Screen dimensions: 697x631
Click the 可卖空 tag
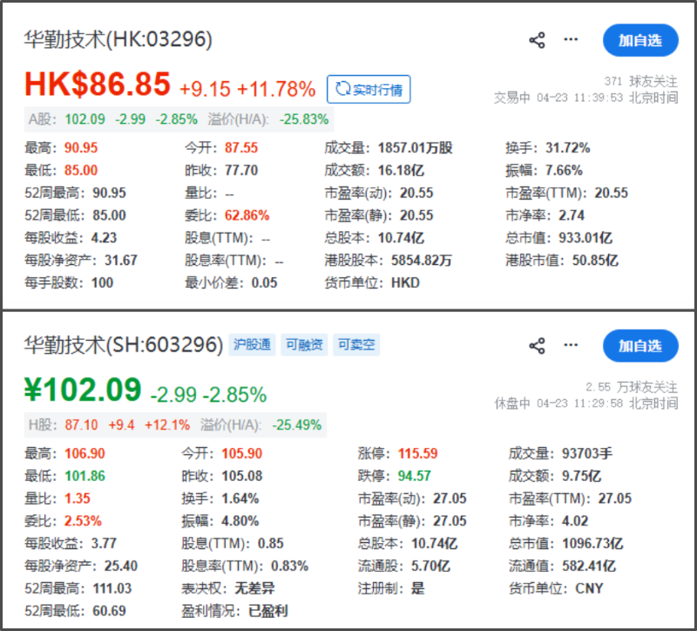[x=357, y=345]
